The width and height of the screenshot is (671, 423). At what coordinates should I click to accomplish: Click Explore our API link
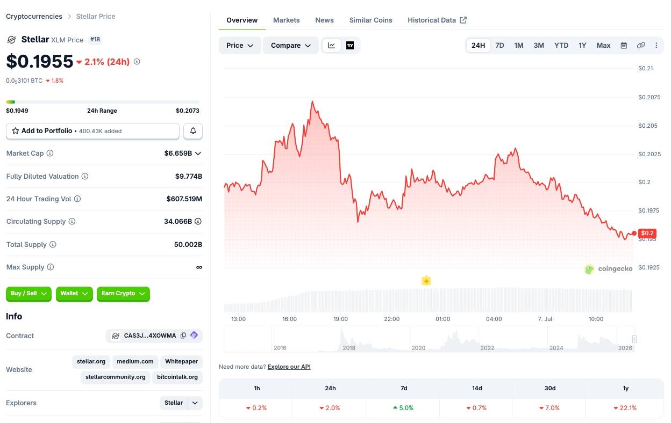(289, 367)
